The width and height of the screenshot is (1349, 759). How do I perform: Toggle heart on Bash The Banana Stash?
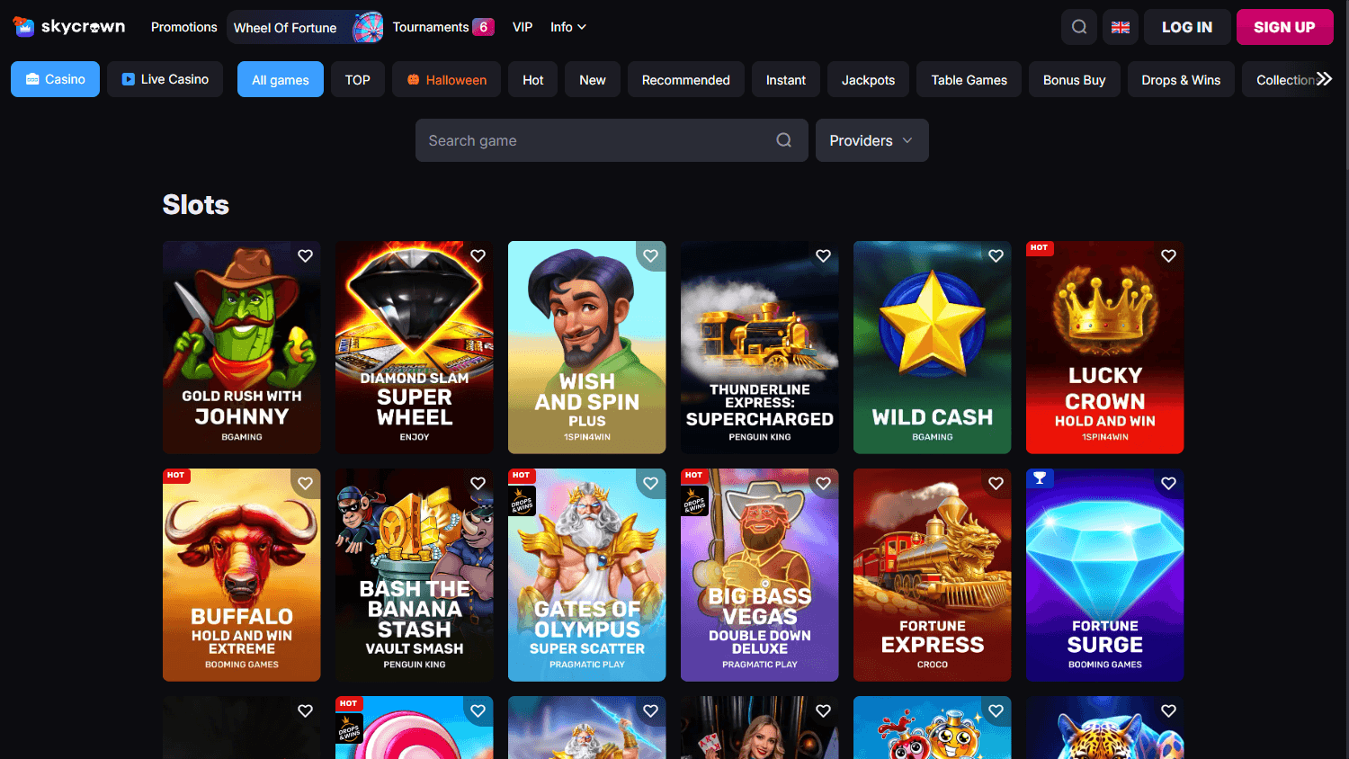[x=478, y=484]
